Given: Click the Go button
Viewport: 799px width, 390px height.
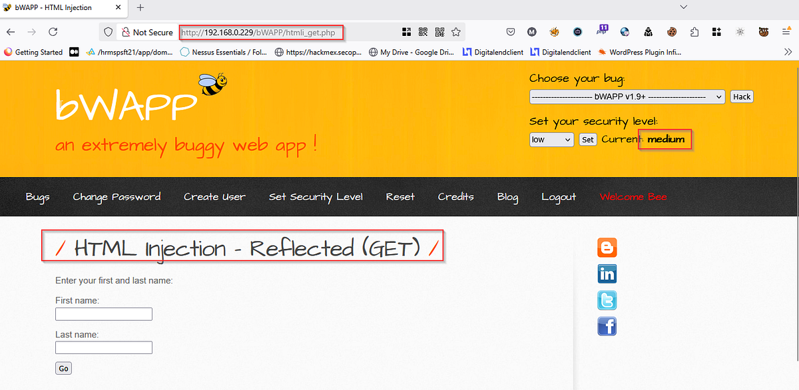Looking at the screenshot, I should click(x=63, y=367).
